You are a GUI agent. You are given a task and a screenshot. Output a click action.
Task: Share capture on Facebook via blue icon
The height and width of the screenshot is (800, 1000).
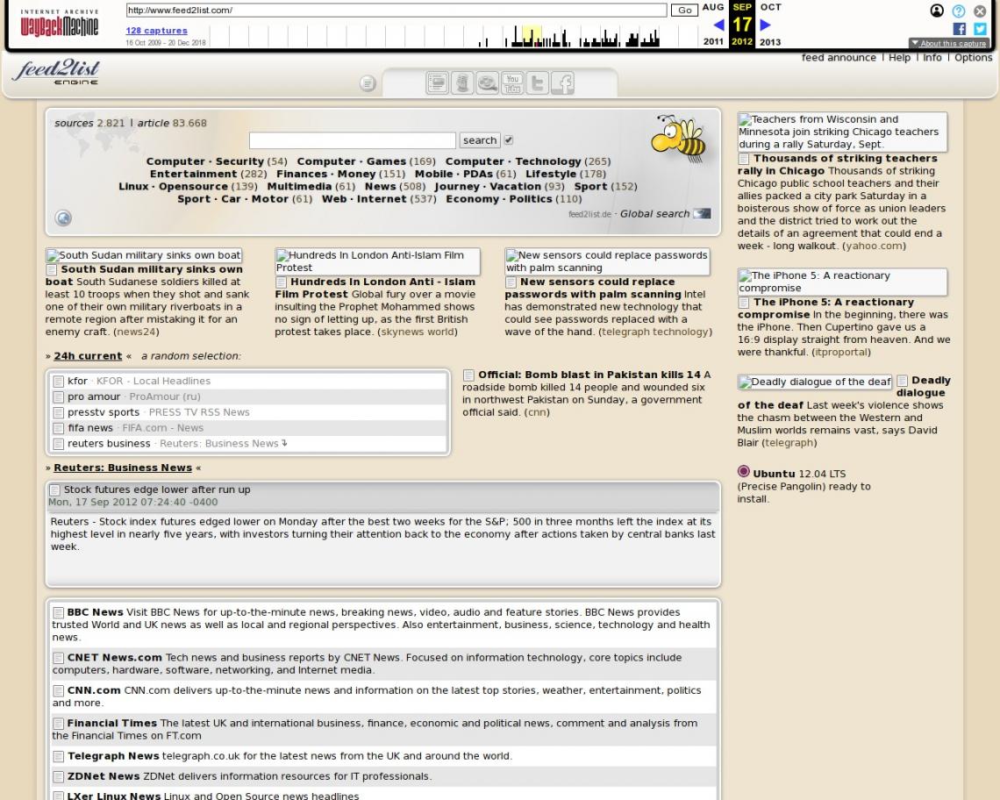coord(959,29)
